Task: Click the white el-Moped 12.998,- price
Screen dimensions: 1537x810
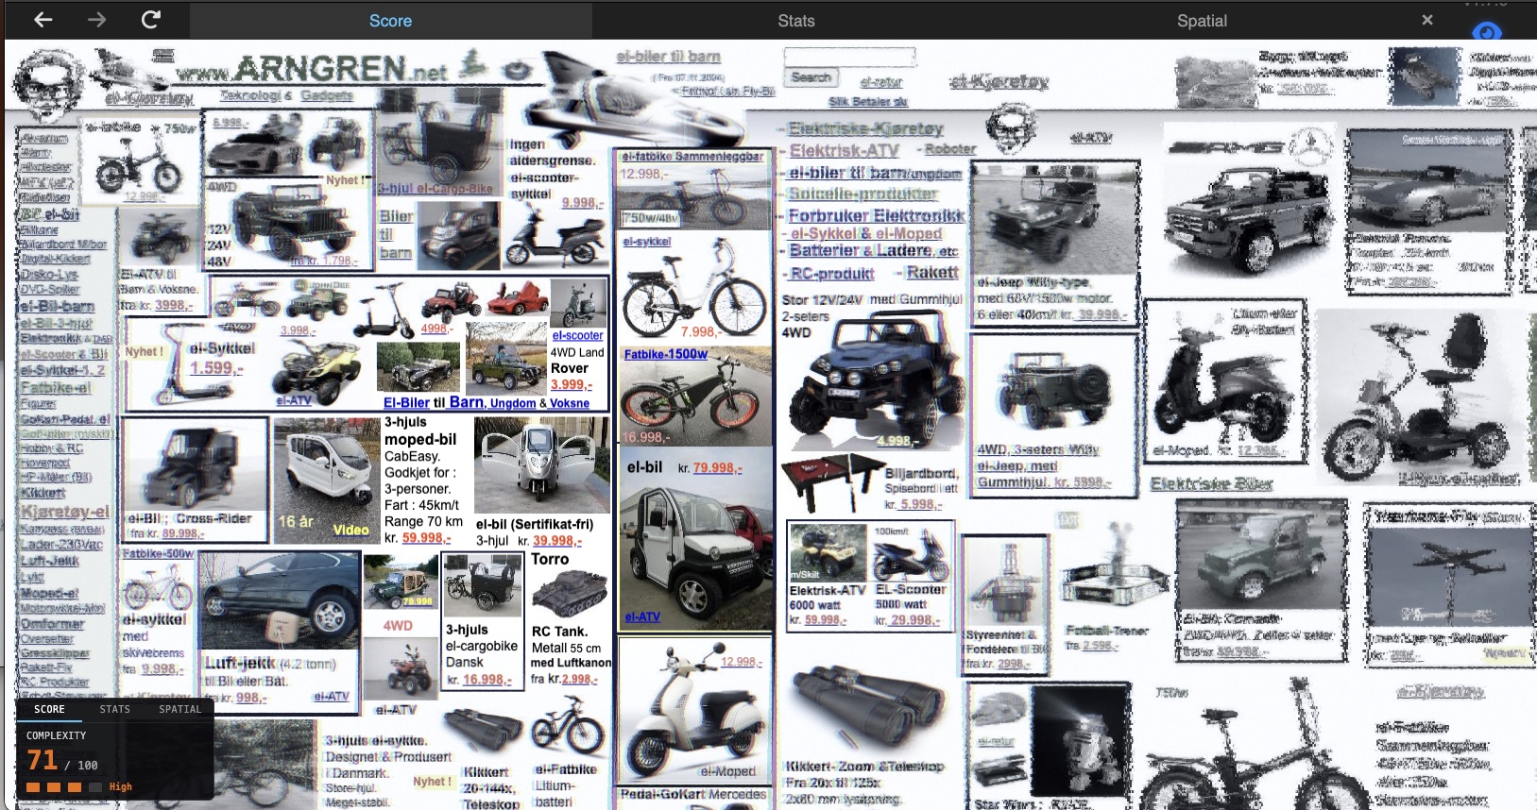Action: (743, 663)
